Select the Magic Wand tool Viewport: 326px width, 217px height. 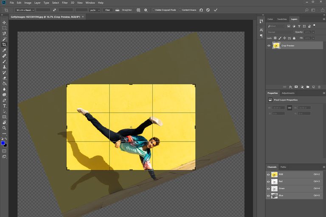[4, 39]
